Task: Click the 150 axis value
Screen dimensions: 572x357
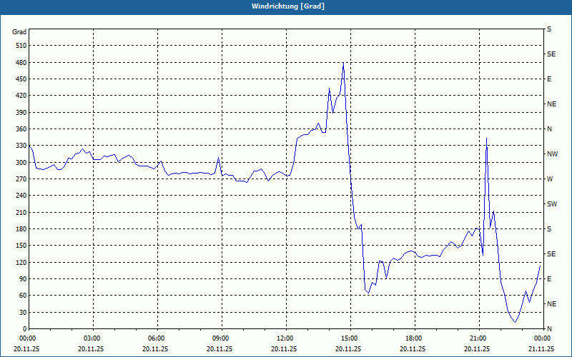Action: 21,245
